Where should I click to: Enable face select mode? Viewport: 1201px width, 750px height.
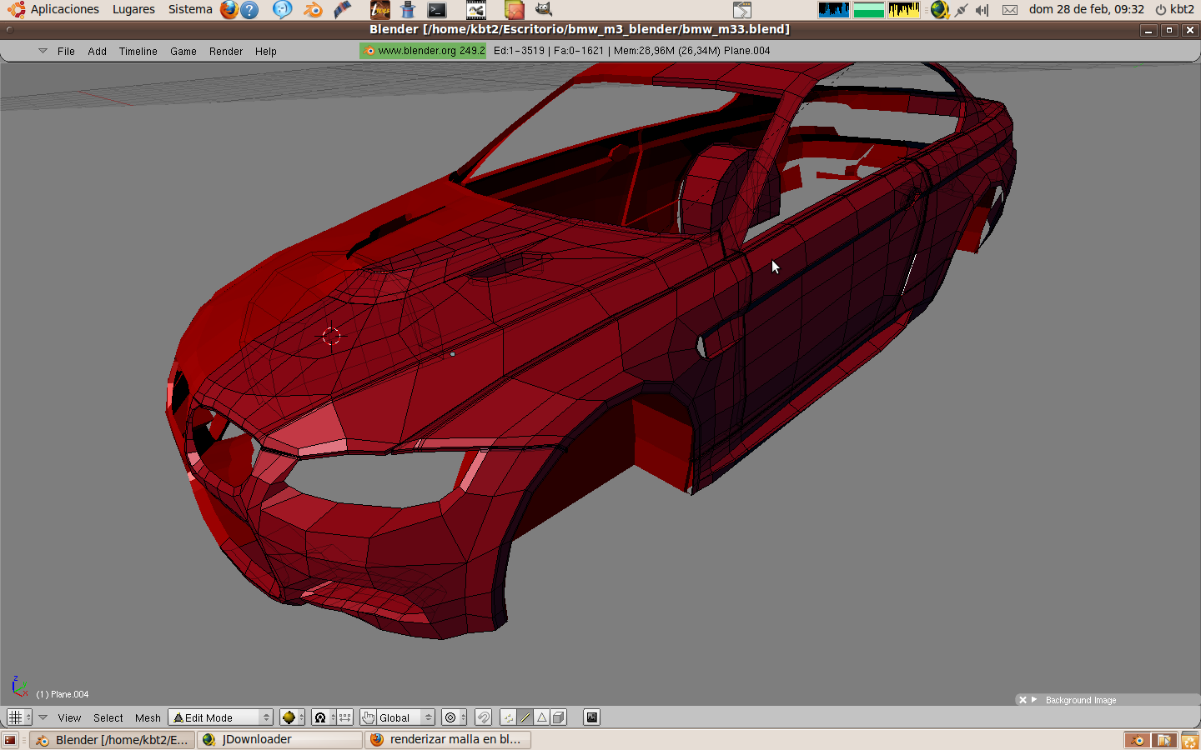[542, 717]
